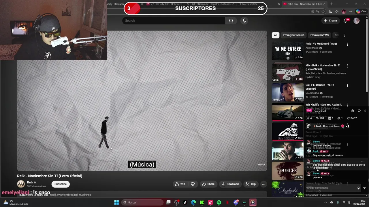
Task: Close the TikTok live overlay panel
Action: coord(365,111)
